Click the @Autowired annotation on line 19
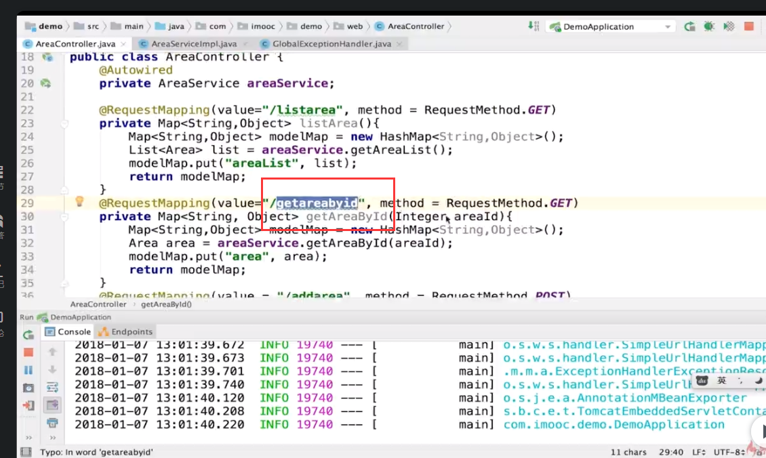This screenshot has height=458, width=766. pos(136,70)
